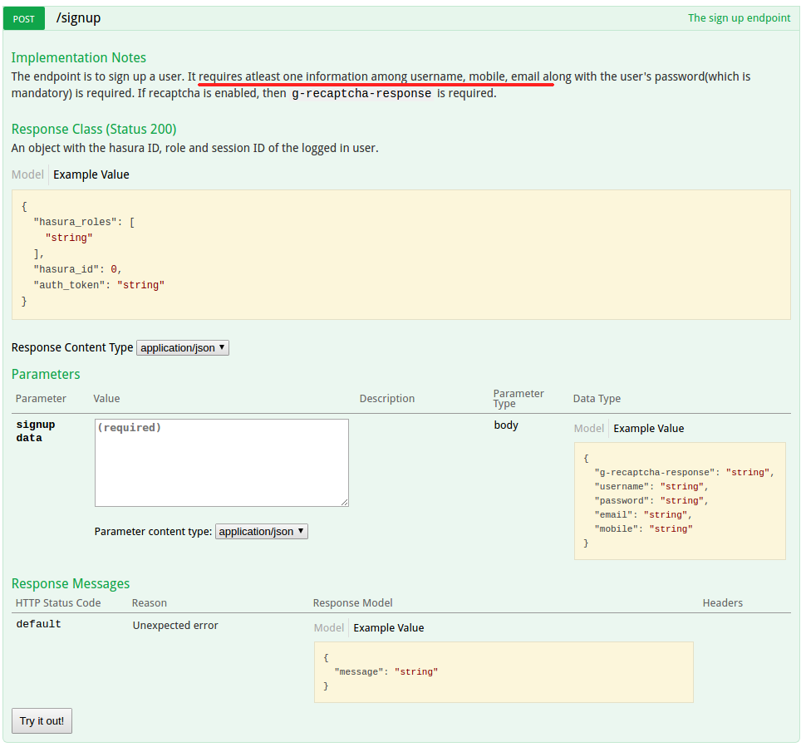Click the Headers column header
The height and width of the screenshot is (747, 801).
[x=722, y=603]
